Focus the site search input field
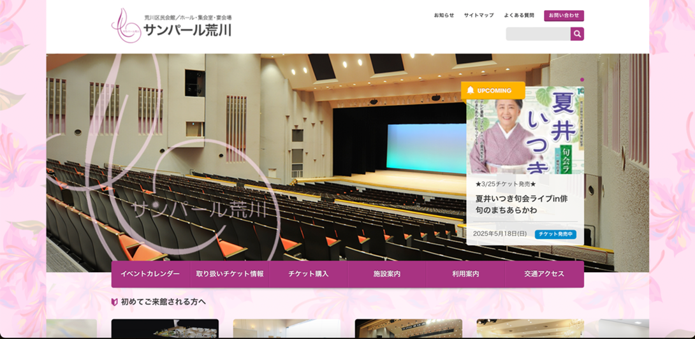 (x=538, y=34)
